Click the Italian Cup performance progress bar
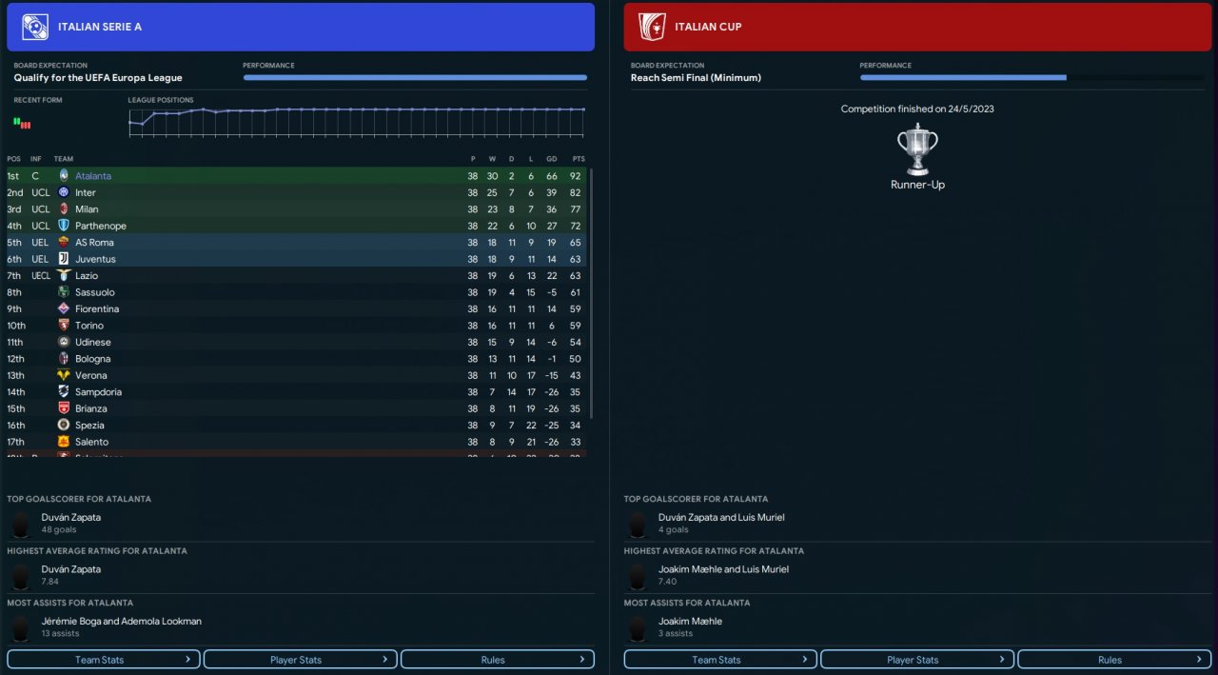 point(1031,78)
